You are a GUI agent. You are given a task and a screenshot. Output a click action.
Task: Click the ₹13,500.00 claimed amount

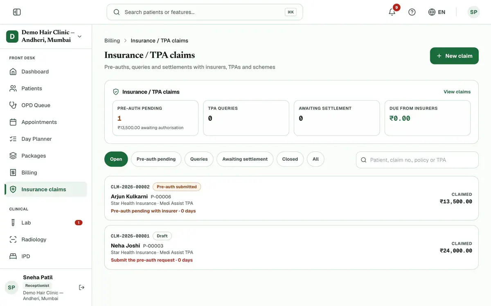(456, 202)
